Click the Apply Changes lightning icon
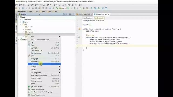The width and height of the screenshot is (173, 97). (x=71, y=8)
